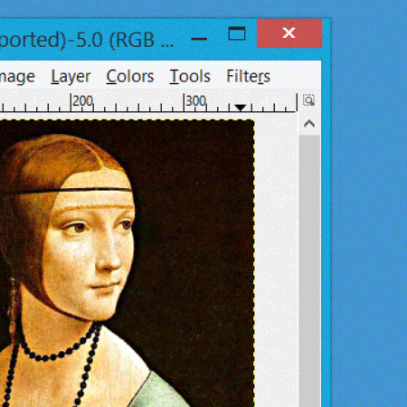Maximize the GIMP image window
407x407 pixels.
click(237, 33)
